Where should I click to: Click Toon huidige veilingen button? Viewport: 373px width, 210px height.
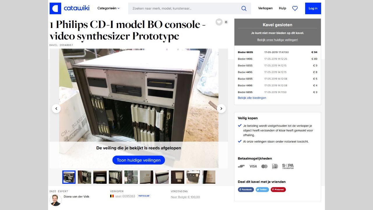pyautogui.click(x=139, y=160)
